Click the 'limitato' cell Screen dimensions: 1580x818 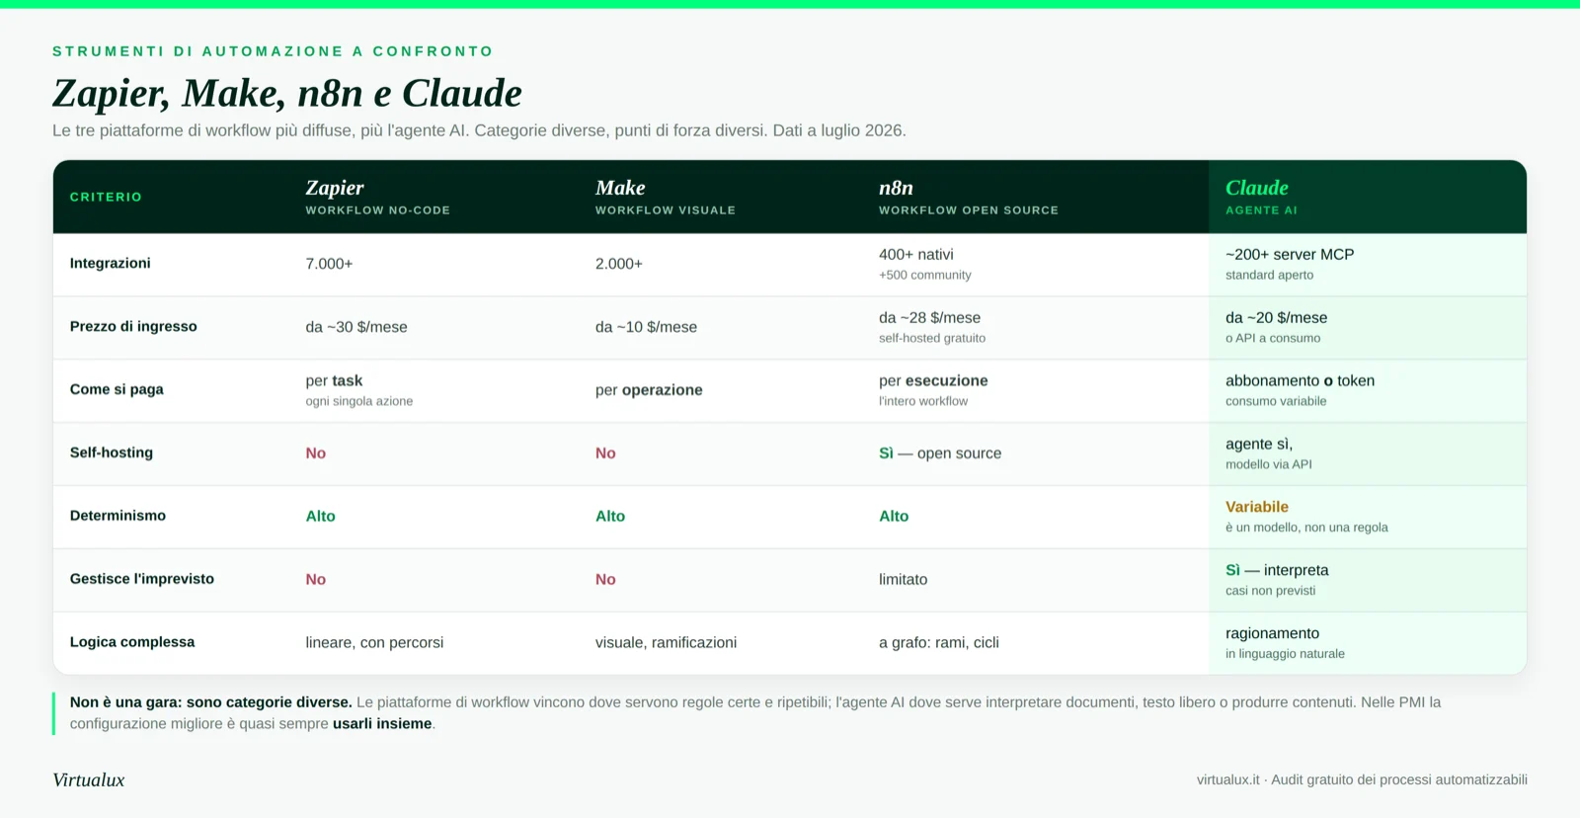click(904, 580)
